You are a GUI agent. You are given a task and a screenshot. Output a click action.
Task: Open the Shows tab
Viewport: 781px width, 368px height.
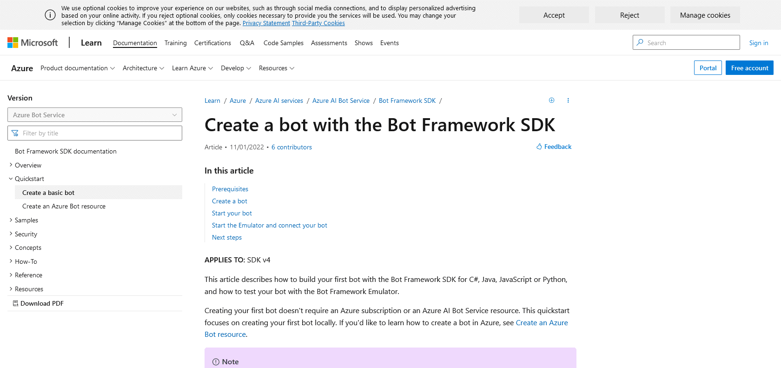pyautogui.click(x=364, y=43)
